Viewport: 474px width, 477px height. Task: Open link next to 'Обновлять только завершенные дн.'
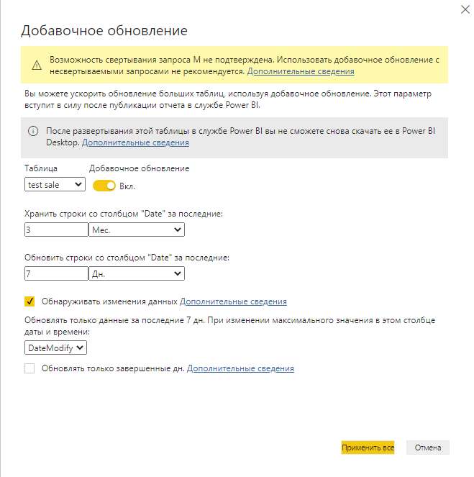(x=240, y=368)
